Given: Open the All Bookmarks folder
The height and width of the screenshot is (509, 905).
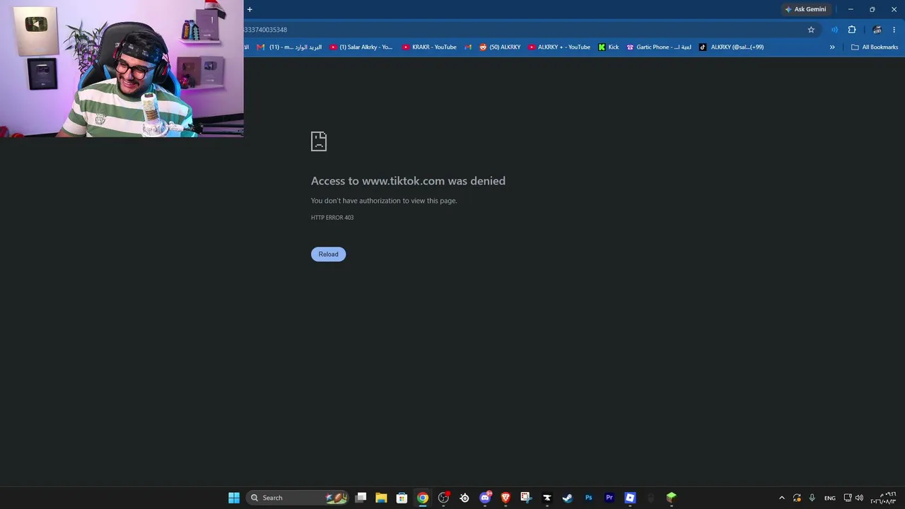Looking at the screenshot, I should pos(875,47).
